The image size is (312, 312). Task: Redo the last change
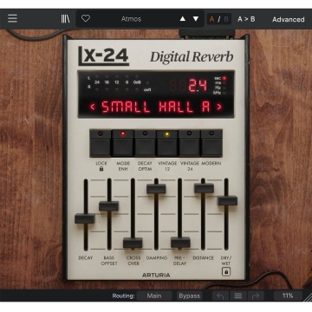[256, 296]
